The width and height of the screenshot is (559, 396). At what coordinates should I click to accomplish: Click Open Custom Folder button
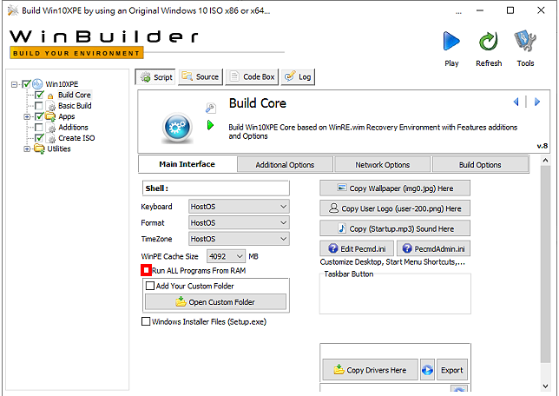tap(215, 302)
